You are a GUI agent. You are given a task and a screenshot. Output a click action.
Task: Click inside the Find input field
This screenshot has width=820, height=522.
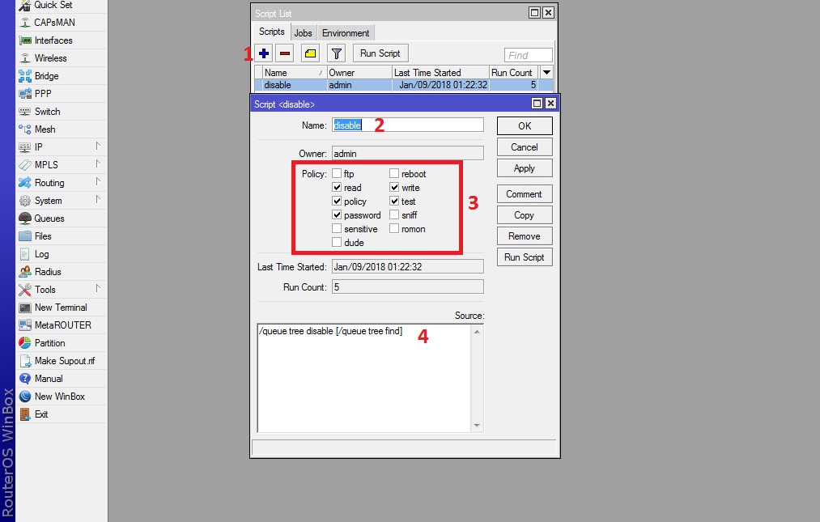pyautogui.click(x=527, y=54)
